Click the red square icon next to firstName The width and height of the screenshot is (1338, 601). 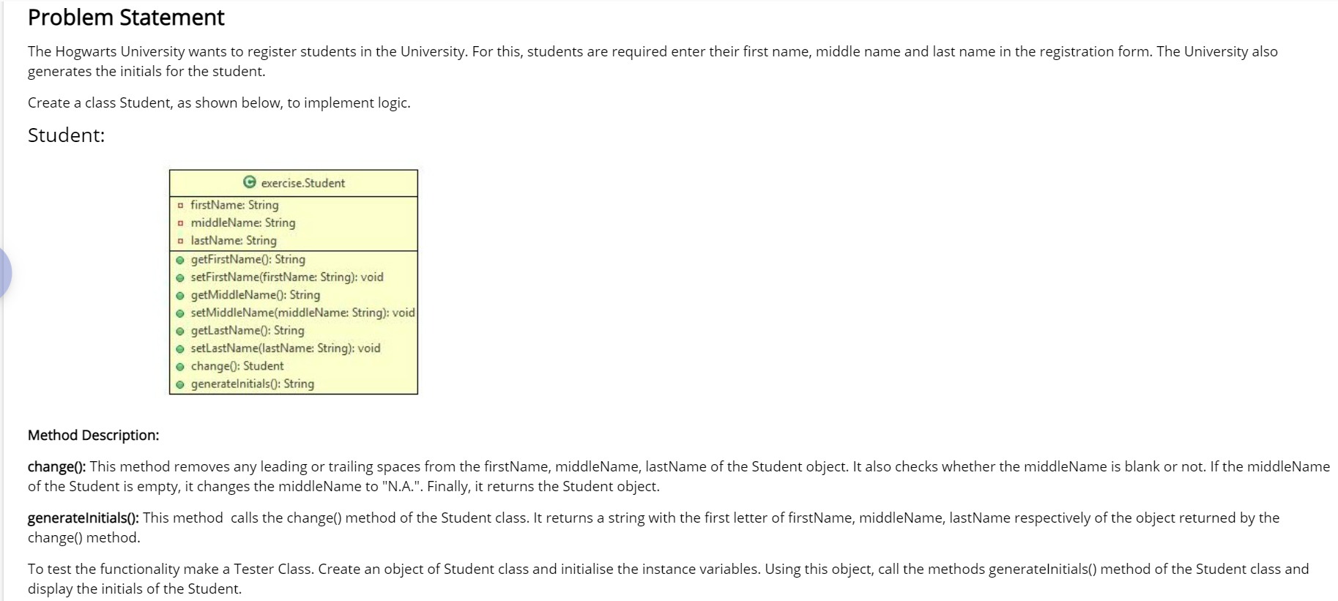coord(180,205)
